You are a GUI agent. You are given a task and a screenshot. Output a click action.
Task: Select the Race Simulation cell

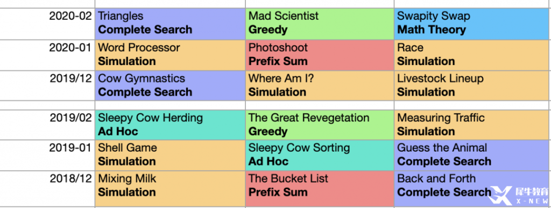pos(472,55)
